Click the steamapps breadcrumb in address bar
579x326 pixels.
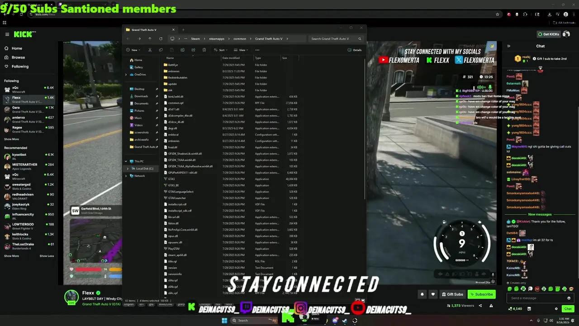(217, 38)
